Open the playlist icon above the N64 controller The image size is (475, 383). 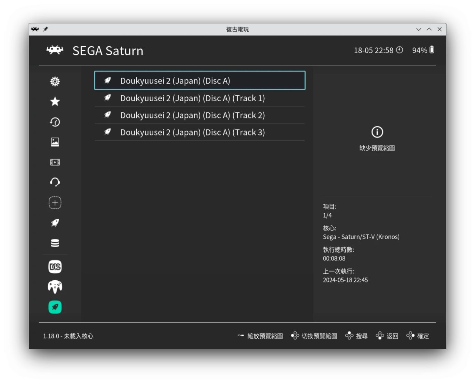tap(55, 267)
